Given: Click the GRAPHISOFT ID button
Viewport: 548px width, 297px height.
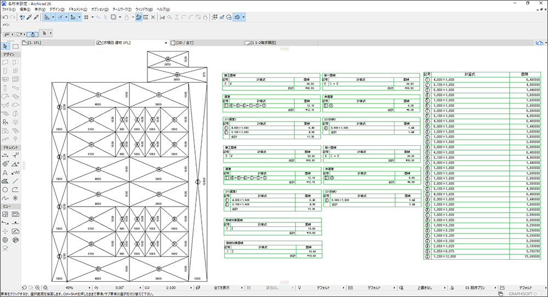Looking at the screenshot, I should 522,294.
